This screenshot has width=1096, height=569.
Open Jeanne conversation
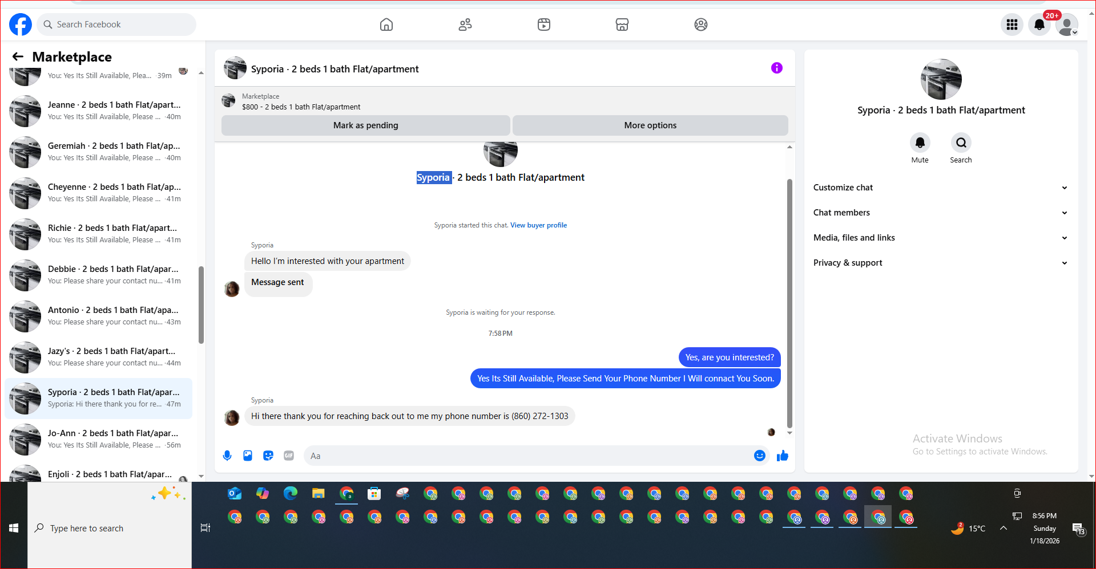coord(99,111)
